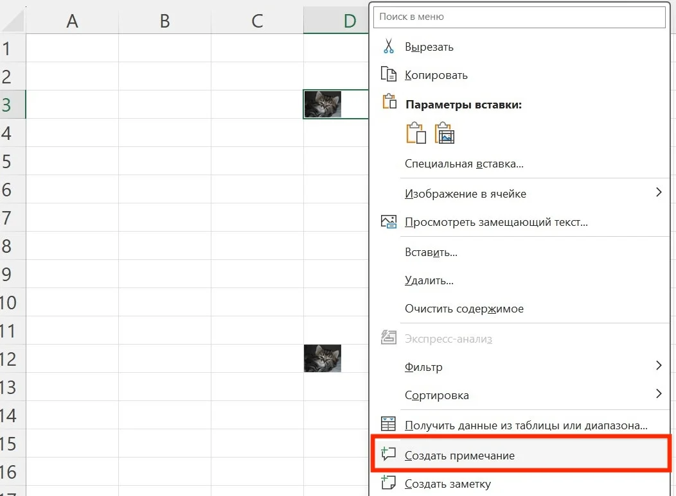Select the kitten picture in row 12

323,358
